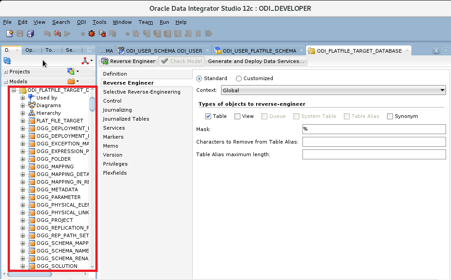Click Generate and Deploy Data Services button
Viewport: 451px width, 280px height.
pyautogui.click(x=256, y=61)
